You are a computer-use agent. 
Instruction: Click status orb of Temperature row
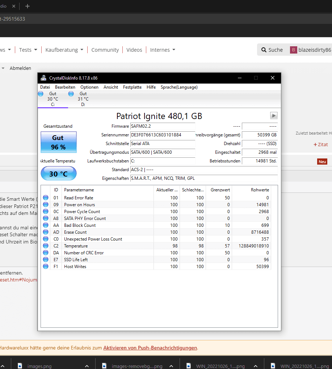tap(46, 246)
